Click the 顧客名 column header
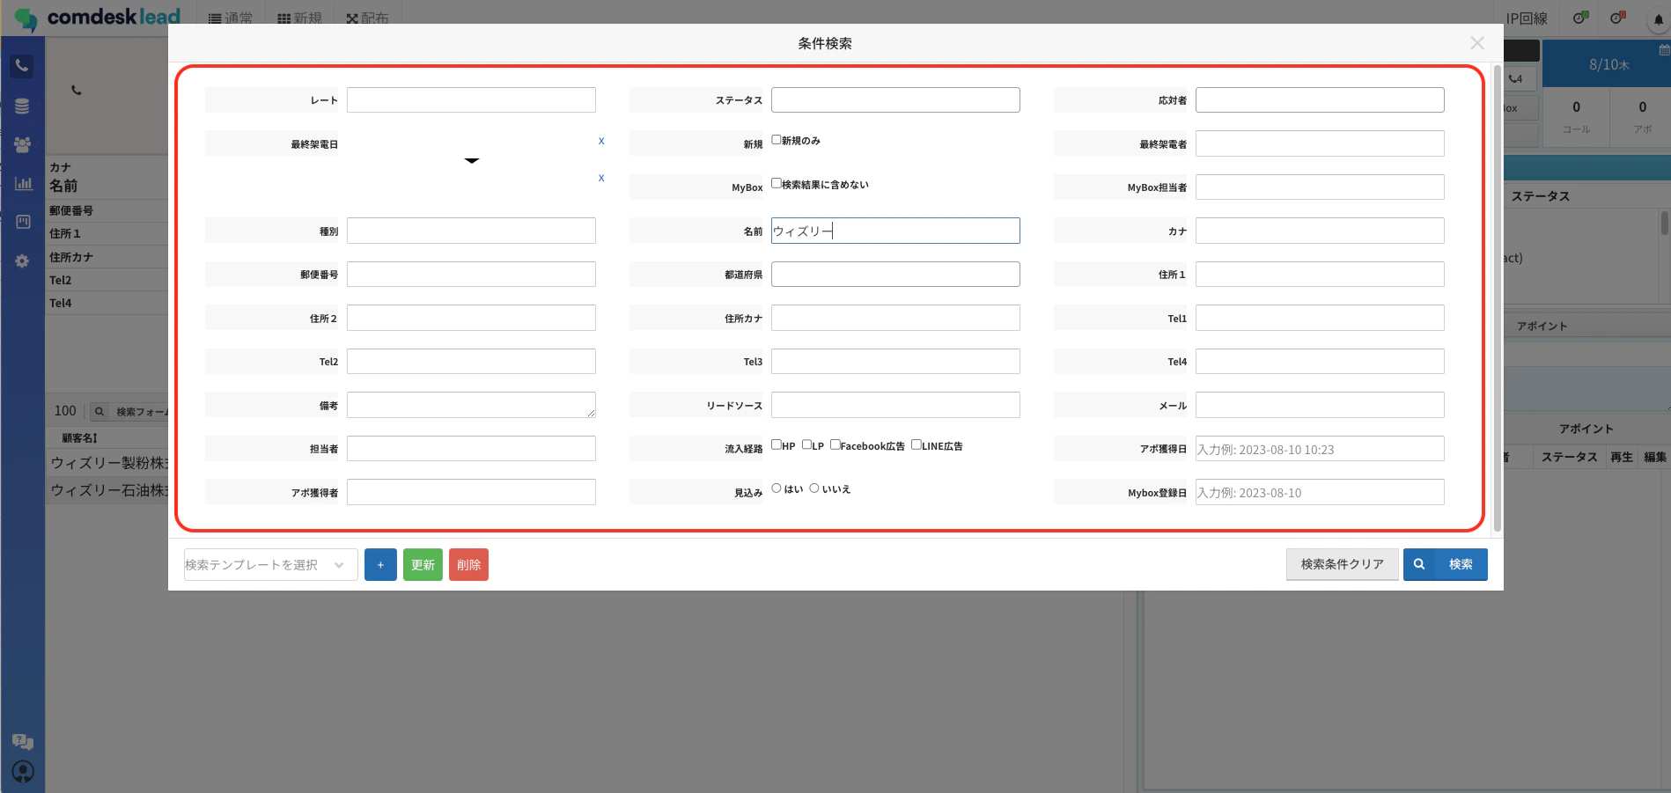This screenshot has width=1671, height=793. tap(80, 438)
